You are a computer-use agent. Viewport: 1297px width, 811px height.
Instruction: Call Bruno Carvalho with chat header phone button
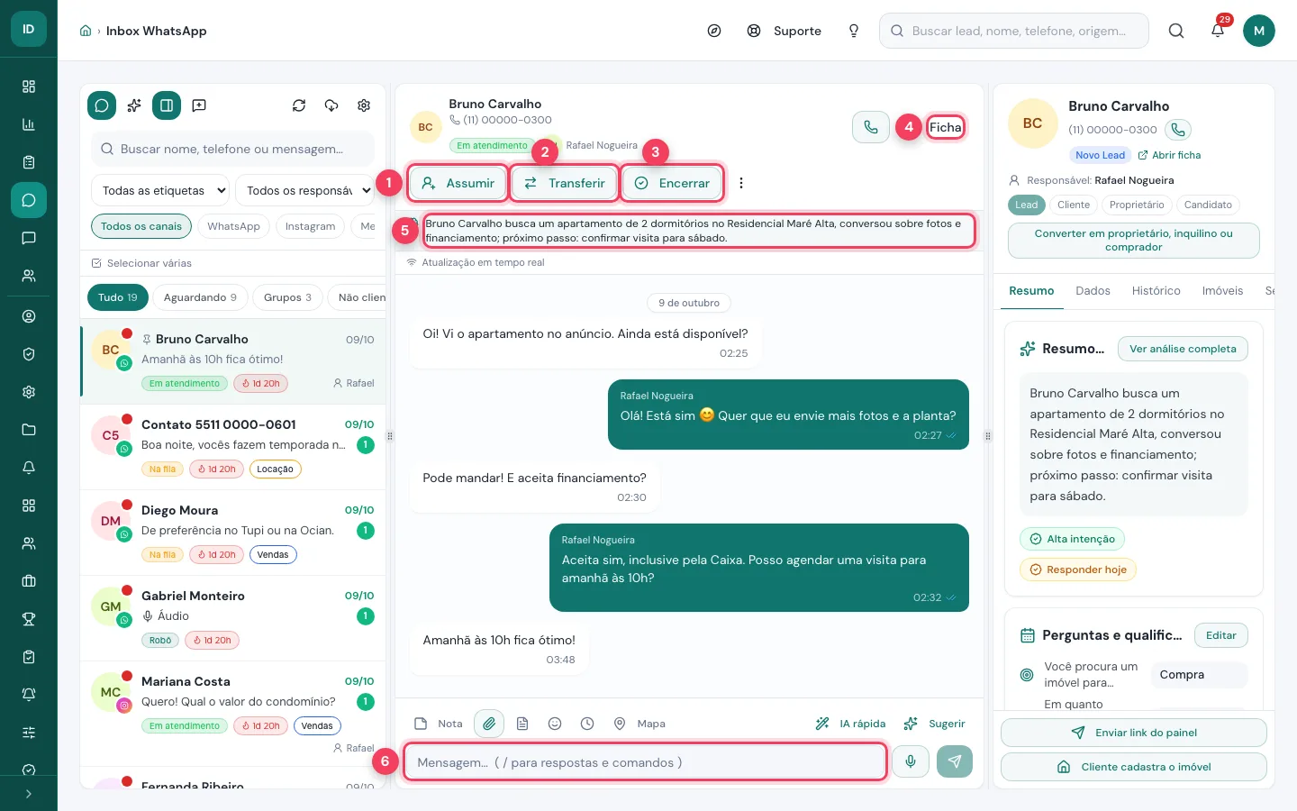pos(871,127)
